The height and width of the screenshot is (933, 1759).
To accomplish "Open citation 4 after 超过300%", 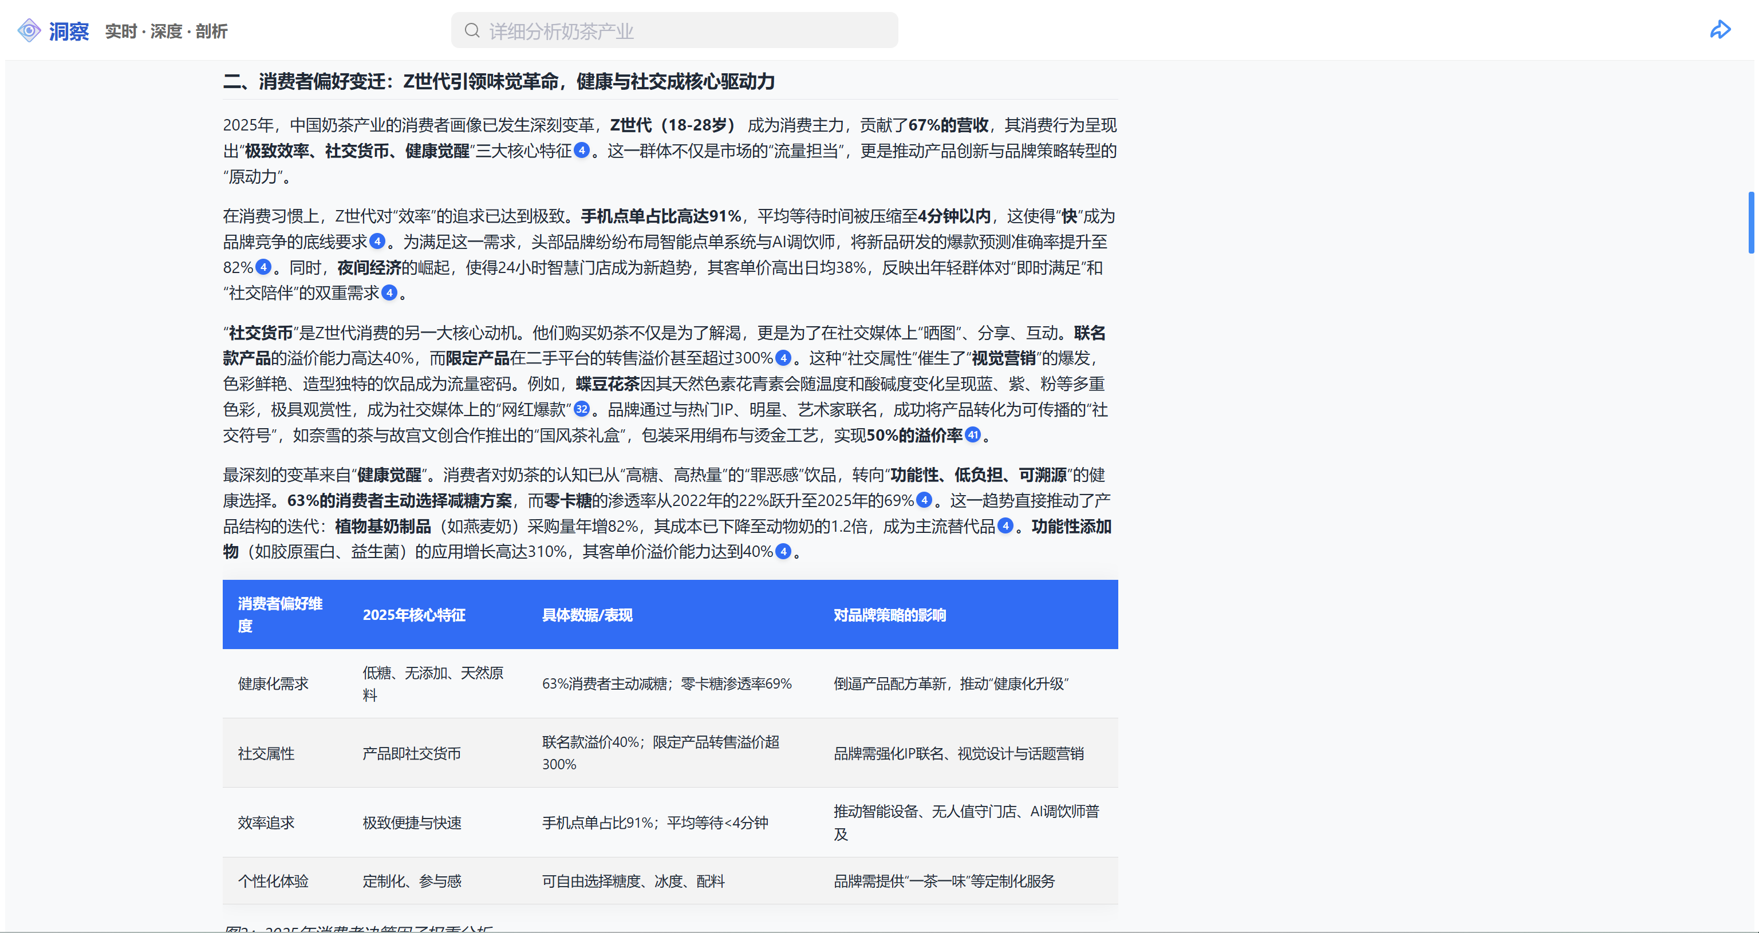I will [x=783, y=358].
